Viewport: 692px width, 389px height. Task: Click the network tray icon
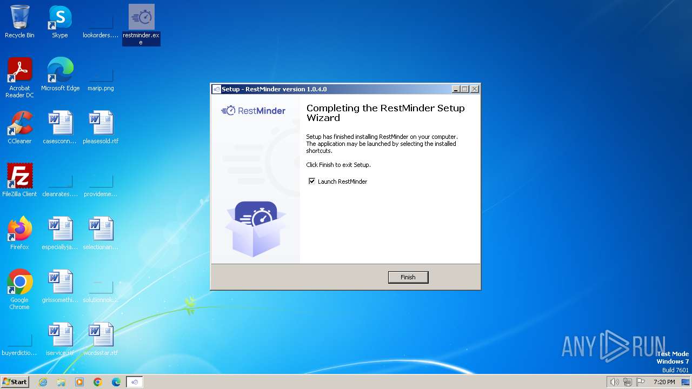pyautogui.click(x=628, y=382)
